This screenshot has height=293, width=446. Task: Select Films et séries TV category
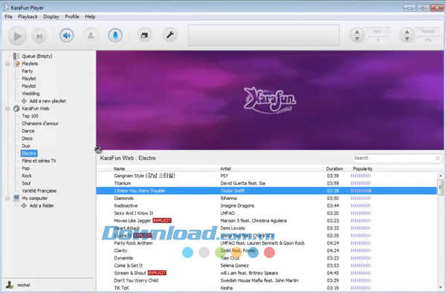[39, 161]
